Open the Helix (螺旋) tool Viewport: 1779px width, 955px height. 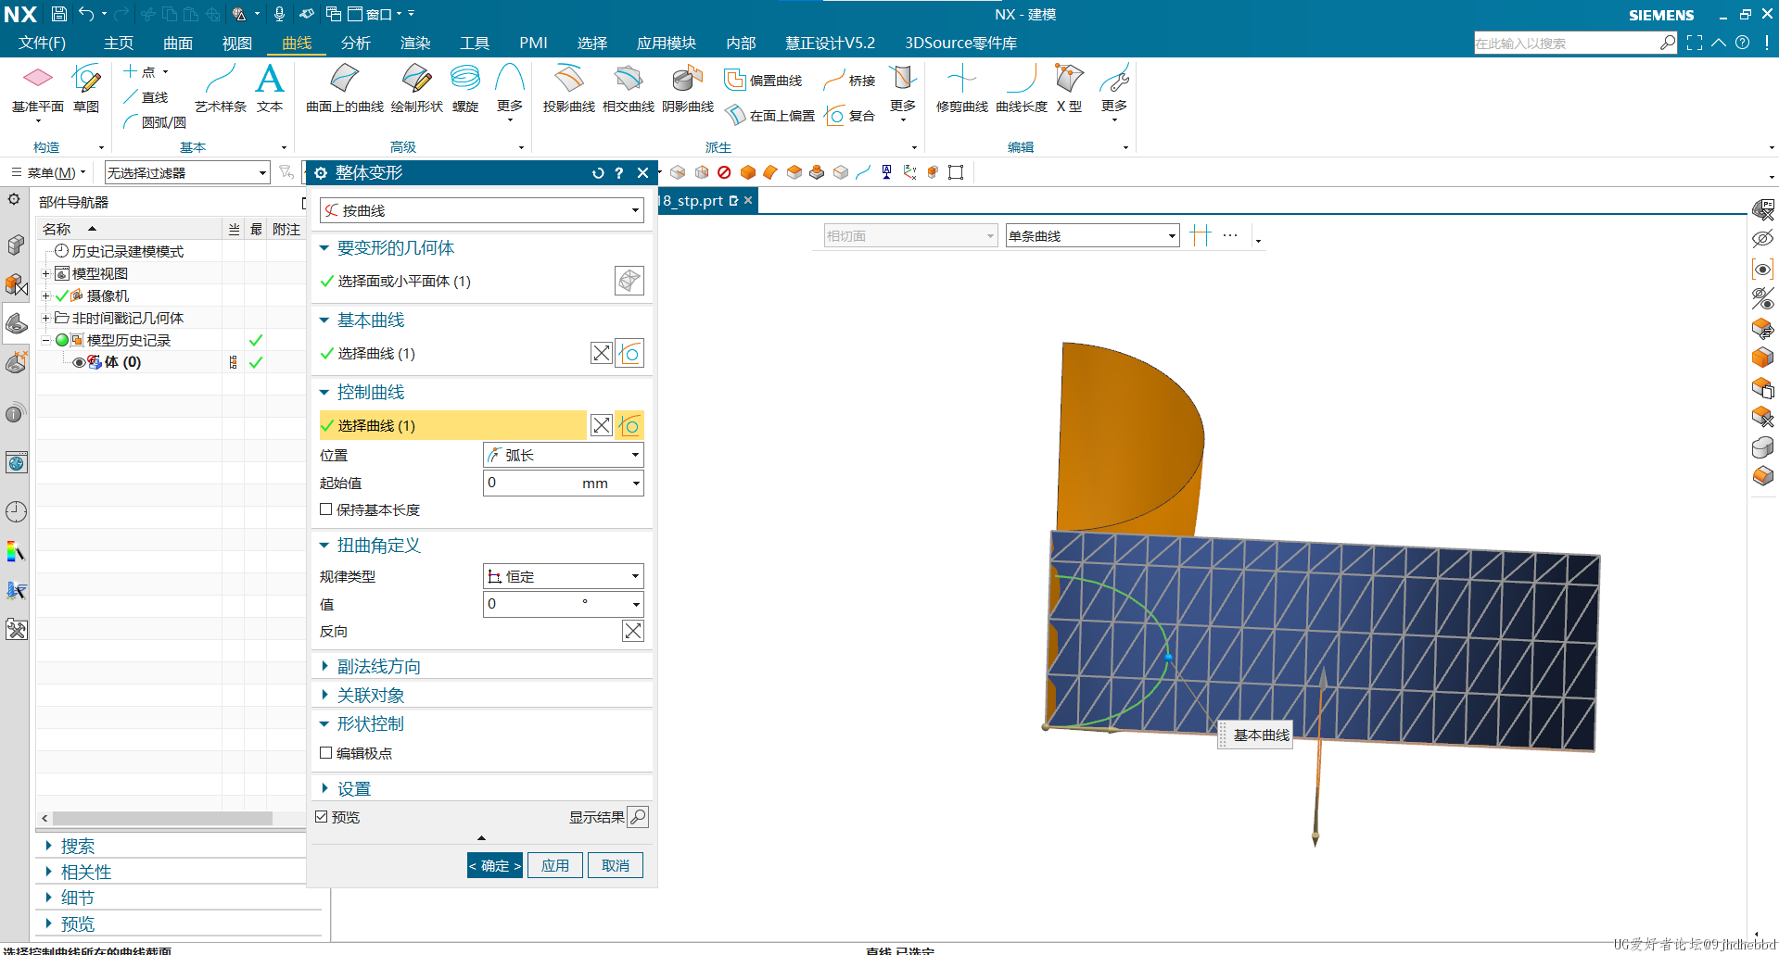465,89
